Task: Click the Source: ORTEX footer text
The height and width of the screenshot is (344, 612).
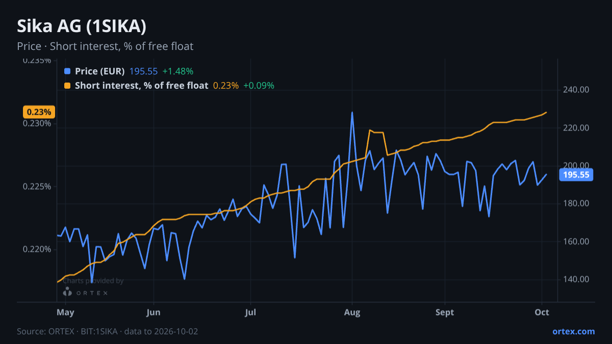Action: 107,331
